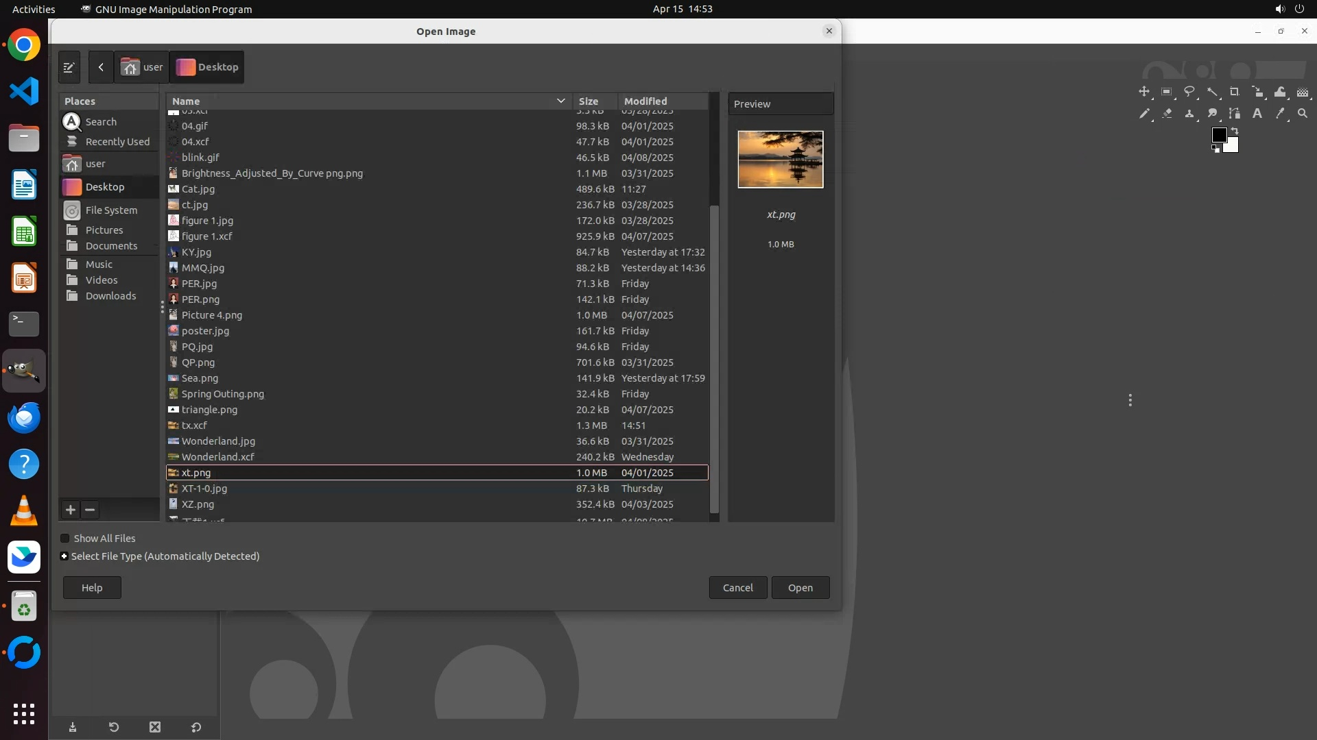Select the Crop tool
1317x740 pixels.
pyautogui.click(x=1235, y=92)
